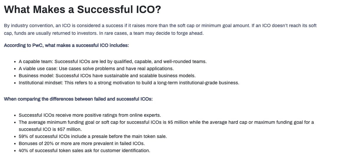Click the bullet dot before "59% of successful ICOs"
This screenshot has height=158, width=341.
pos(15,137)
